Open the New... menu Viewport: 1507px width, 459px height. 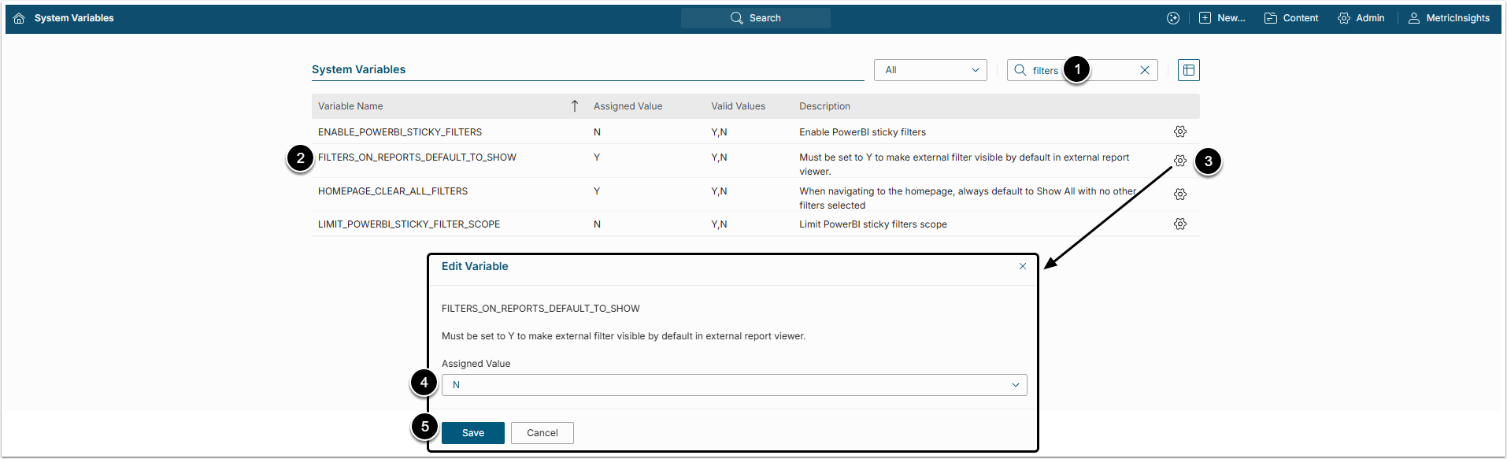tap(1222, 18)
